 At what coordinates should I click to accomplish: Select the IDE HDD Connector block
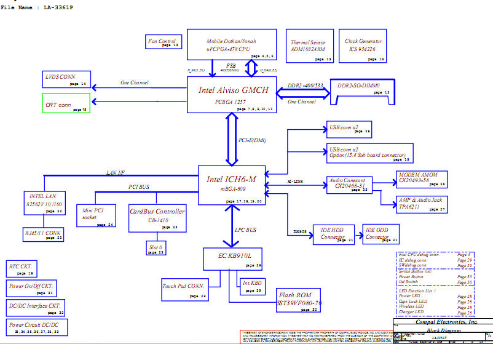(x=334, y=234)
